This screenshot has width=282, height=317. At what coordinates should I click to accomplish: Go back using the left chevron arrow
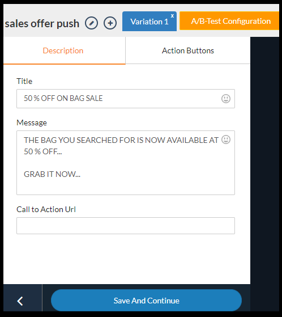(20, 301)
